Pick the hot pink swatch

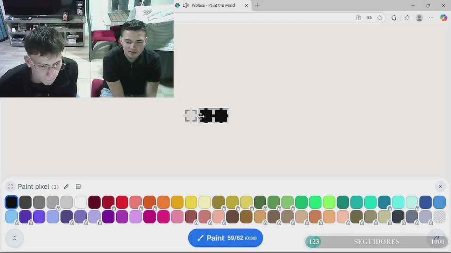coord(163,217)
